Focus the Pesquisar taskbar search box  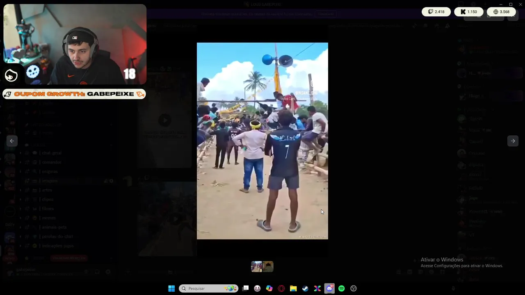tap(209, 288)
